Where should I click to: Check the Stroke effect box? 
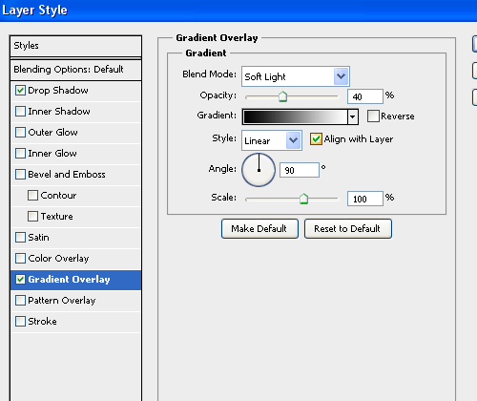20,322
